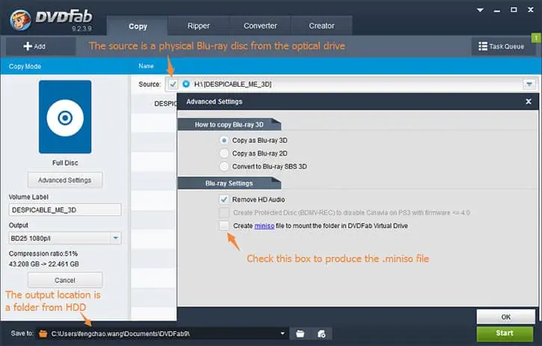542x346 pixels.
Task: Close the Advanced Settings dialog
Action: tap(529, 102)
